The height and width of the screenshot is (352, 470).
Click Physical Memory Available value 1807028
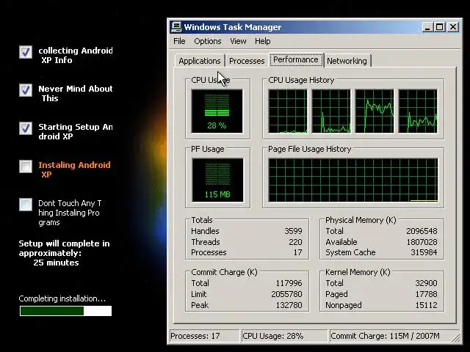[422, 242]
